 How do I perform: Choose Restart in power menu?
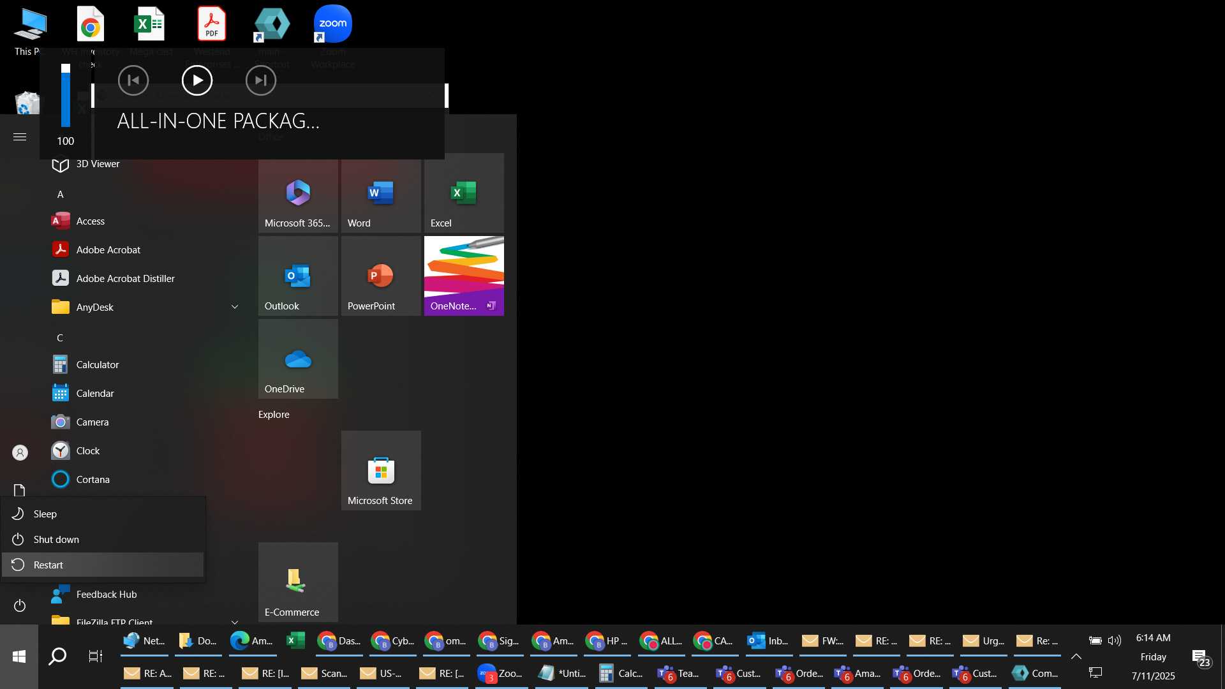click(103, 565)
